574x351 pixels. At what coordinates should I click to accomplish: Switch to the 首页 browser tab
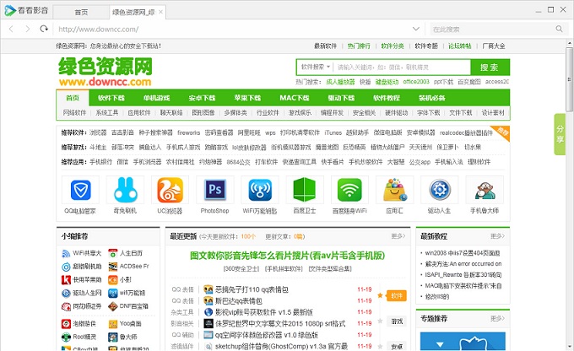pos(81,13)
